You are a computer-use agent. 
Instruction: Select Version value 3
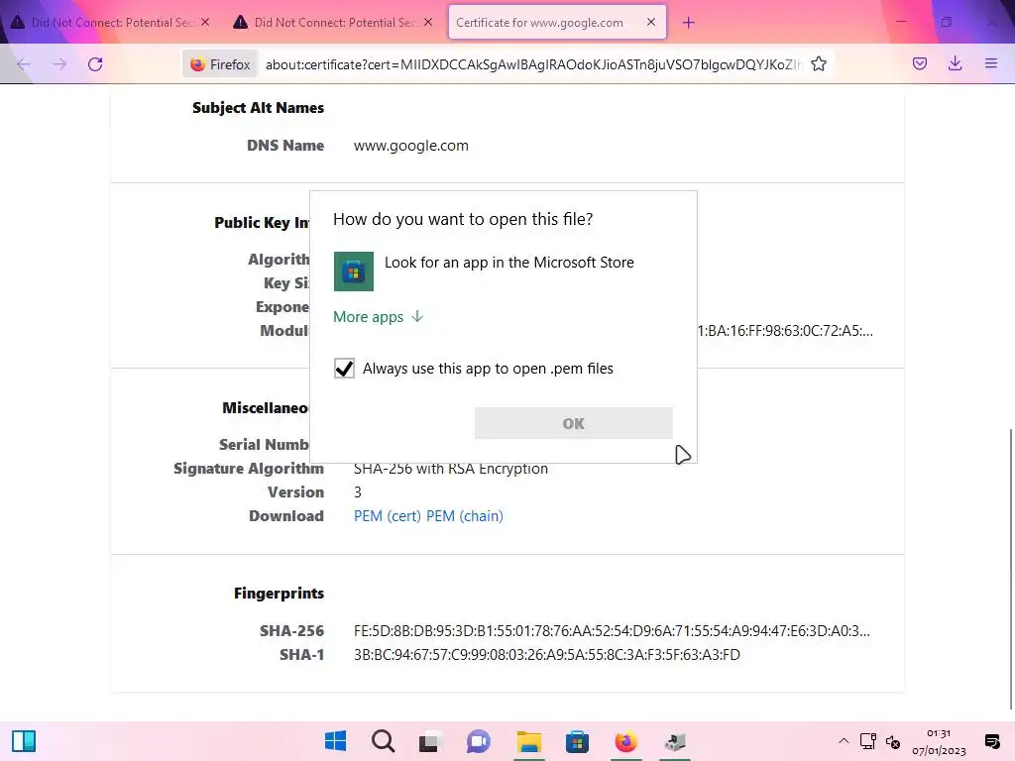pos(357,492)
